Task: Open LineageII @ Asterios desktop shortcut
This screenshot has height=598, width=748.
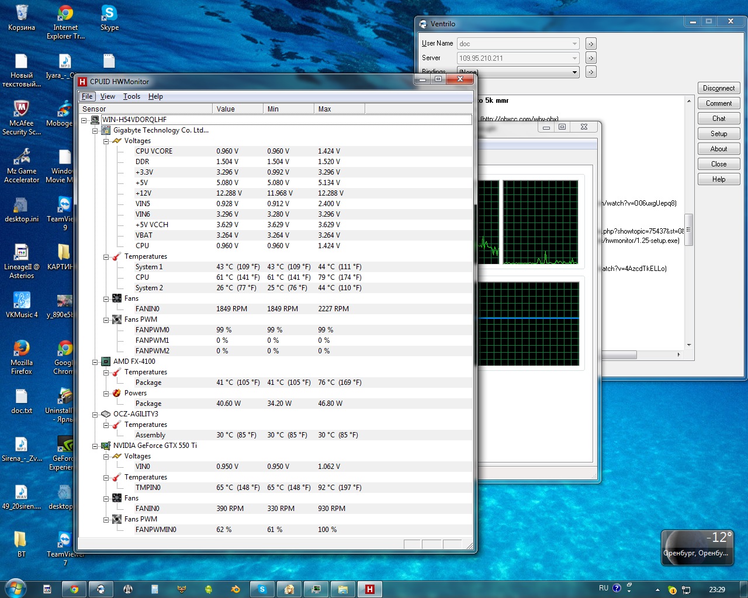Action: [x=22, y=261]
